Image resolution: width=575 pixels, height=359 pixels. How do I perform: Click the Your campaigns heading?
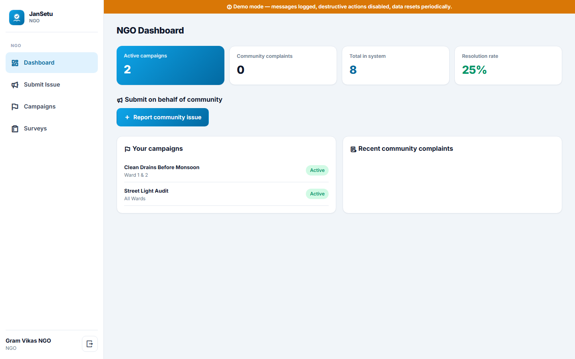[x=158, y=148]
